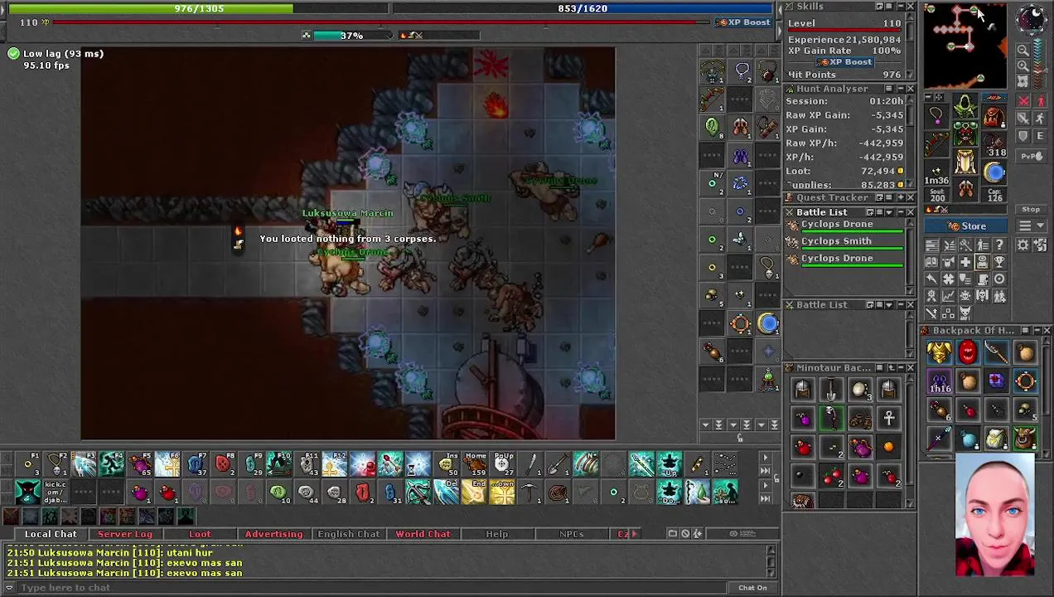Use the Home hotkey slot with 159

pos(474,464)
